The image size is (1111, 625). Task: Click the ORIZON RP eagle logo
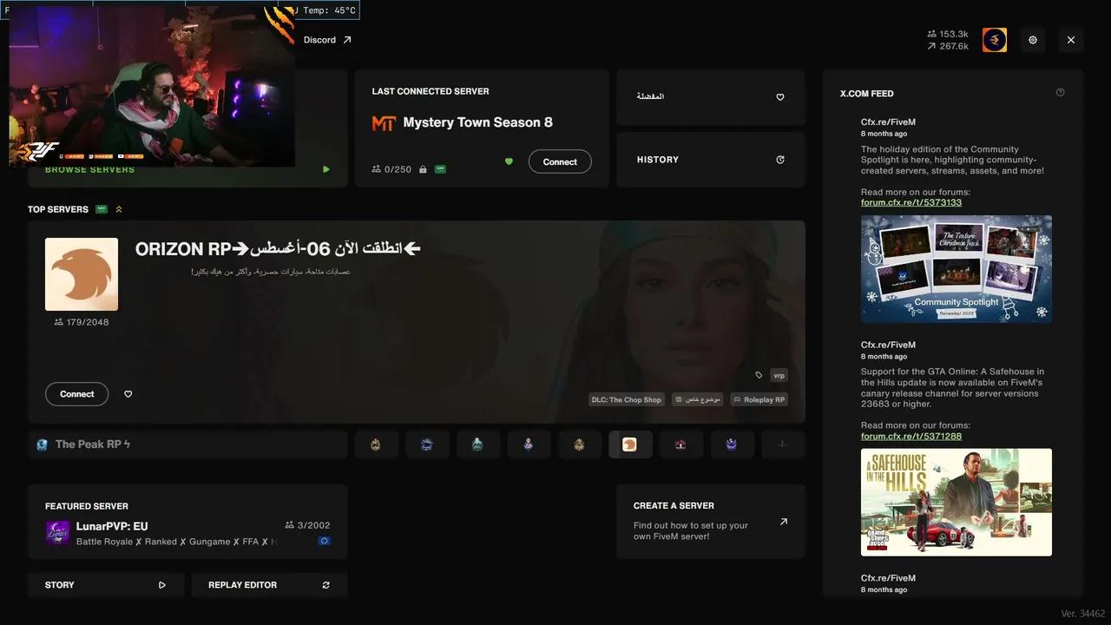(x=82, y=274)
